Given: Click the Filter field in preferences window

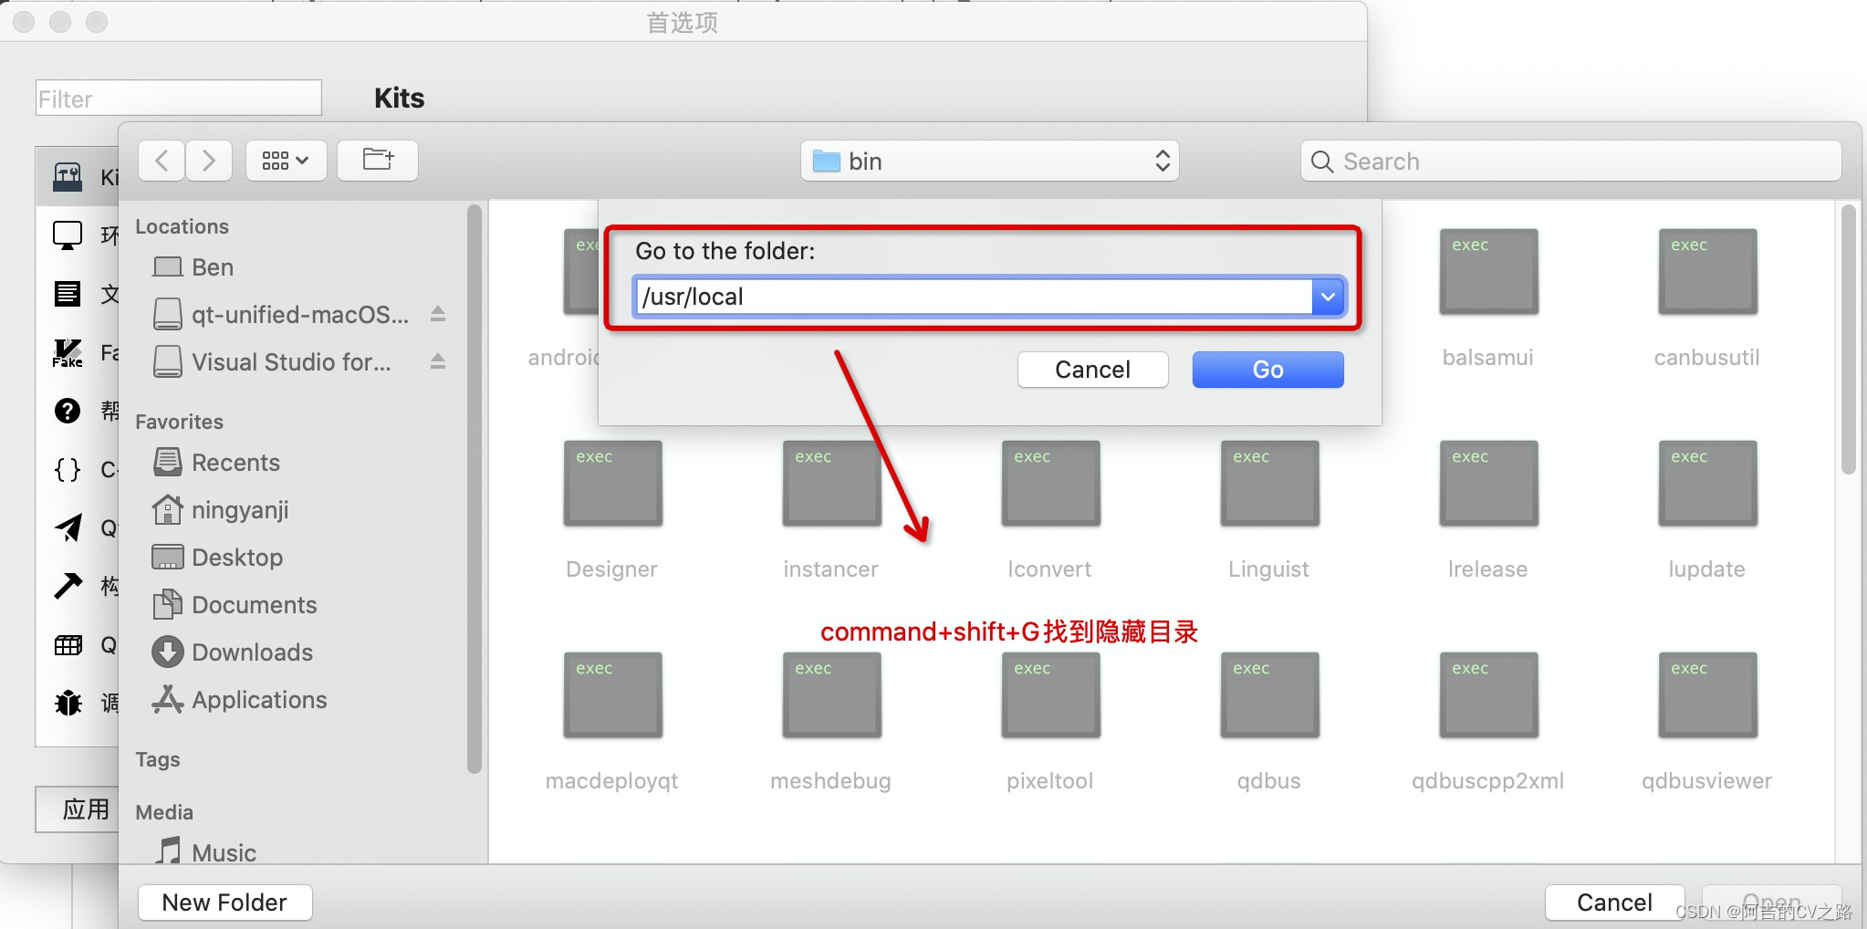Looking at the screenshot, I should point(179,99).
